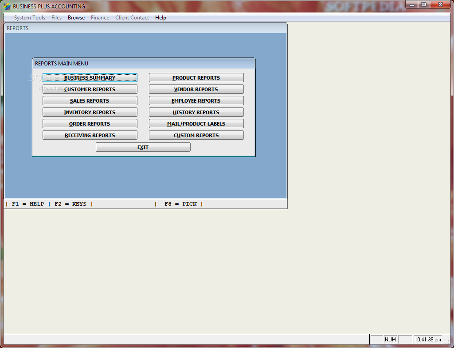Open the Files menu
The height and width of the screenshot is (348, 454).
pos(56,18)
